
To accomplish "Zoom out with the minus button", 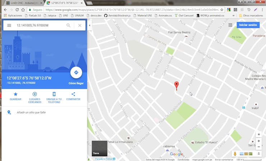I will 259,147.
